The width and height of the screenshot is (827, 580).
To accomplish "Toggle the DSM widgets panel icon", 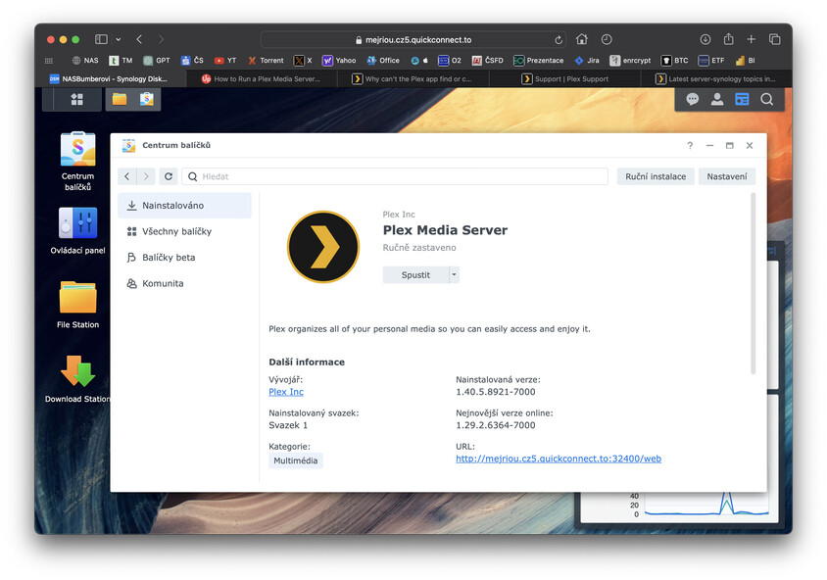I will [742, 99].
